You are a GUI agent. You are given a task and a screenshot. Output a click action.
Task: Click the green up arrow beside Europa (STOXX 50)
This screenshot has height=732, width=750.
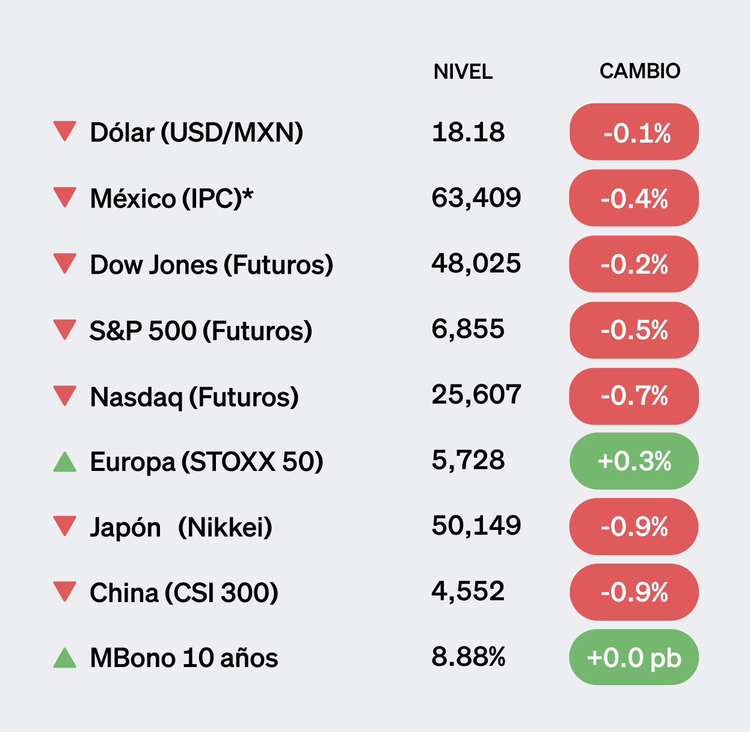pyautogui.click(x=64, y=462)
